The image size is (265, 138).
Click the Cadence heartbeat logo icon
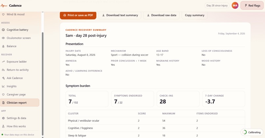[x=4, y=6]
